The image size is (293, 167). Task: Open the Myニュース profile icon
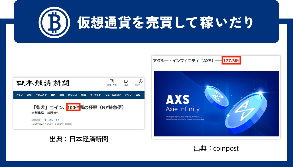141,81
